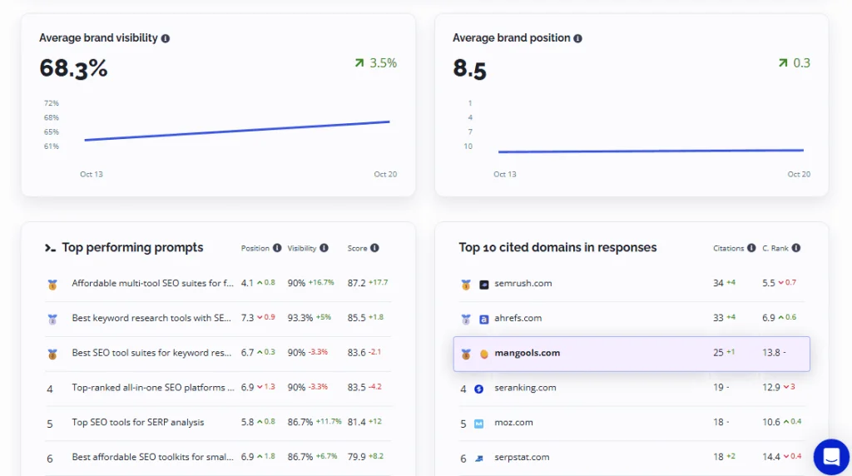The height and width of the screenshot is (476, 852).
Task: Click info icon beside Average brand visibility
Action: (x=166, y=38)
